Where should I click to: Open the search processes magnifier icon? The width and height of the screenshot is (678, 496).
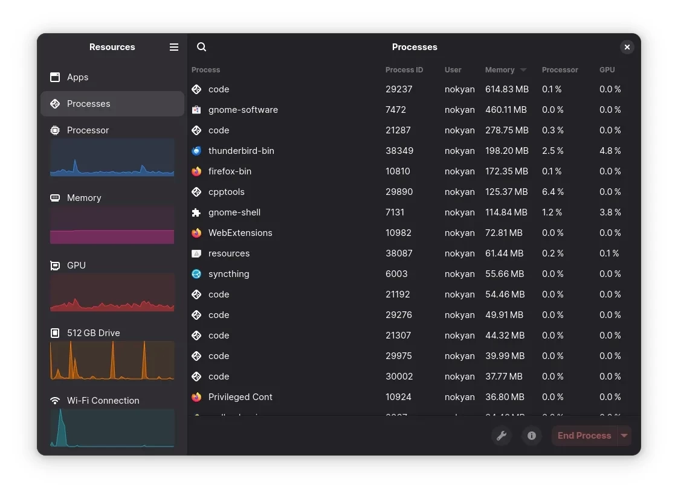point(202,47)
